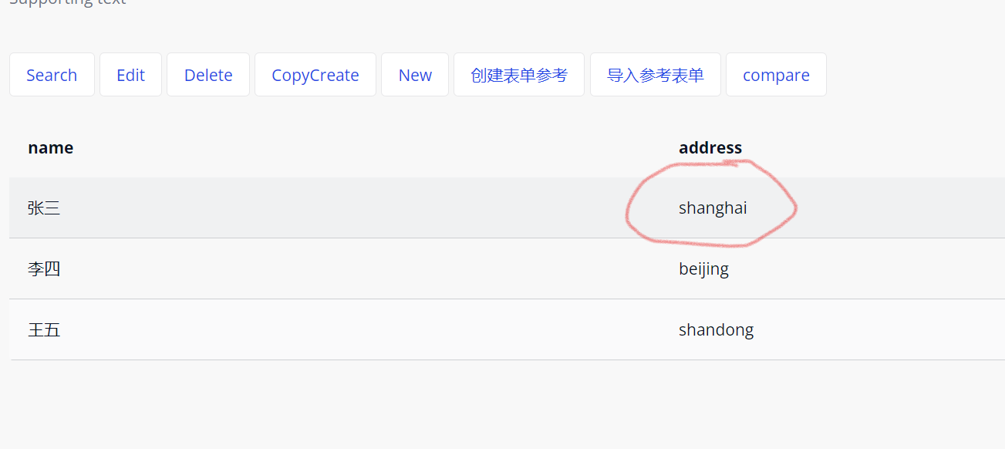Select the 王五 name cell

[44, 330]
